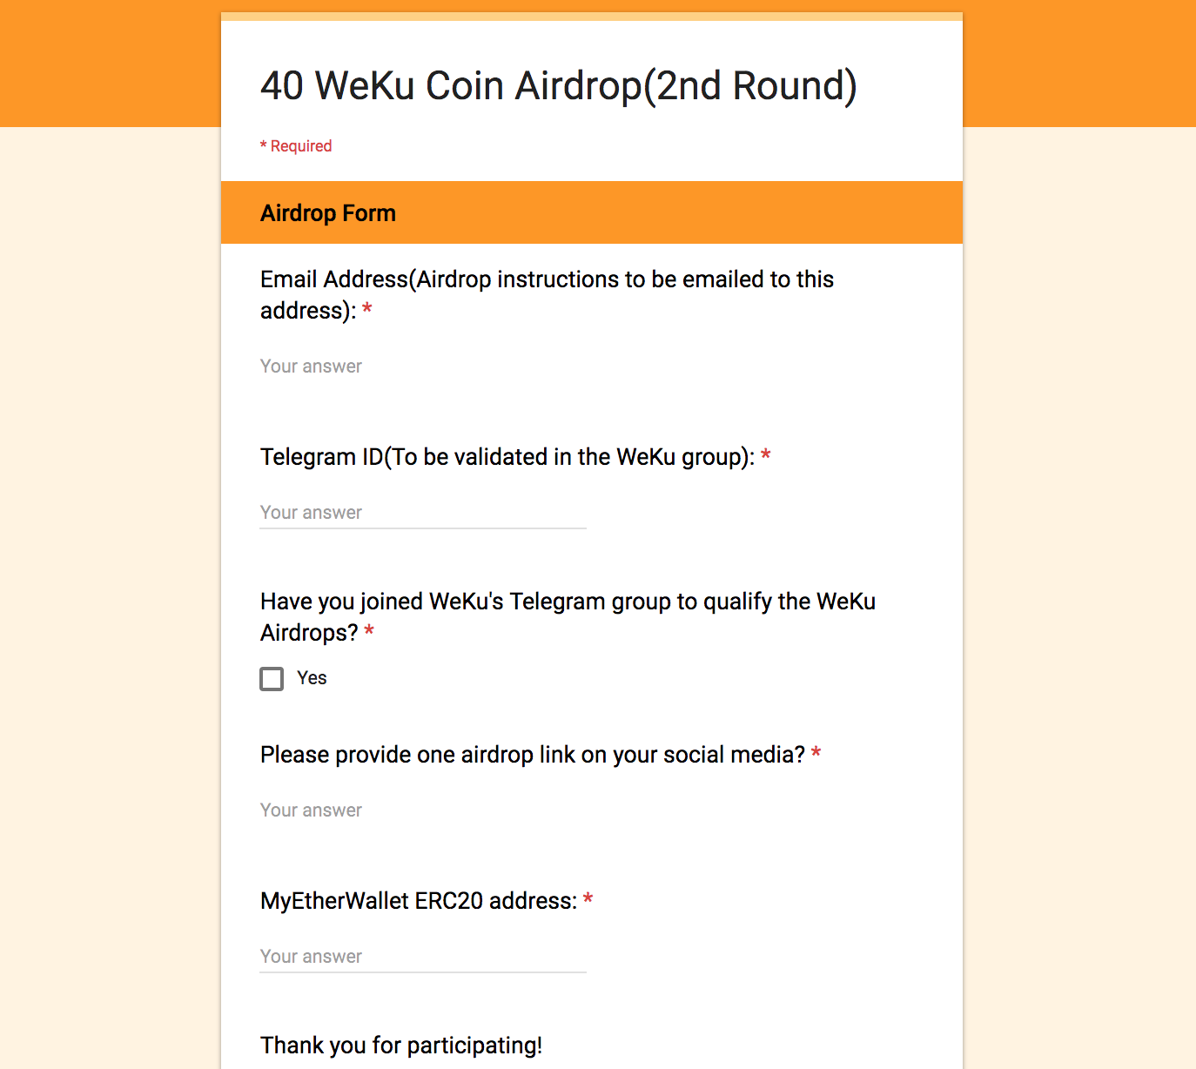Check the Yes checkbox for Telegram group
Screen dimensions: 1196x1069
click(x=272, y=679)
